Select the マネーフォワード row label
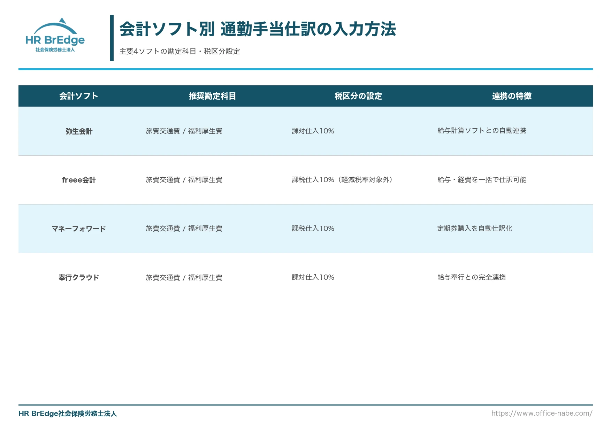 click(79, 229)
